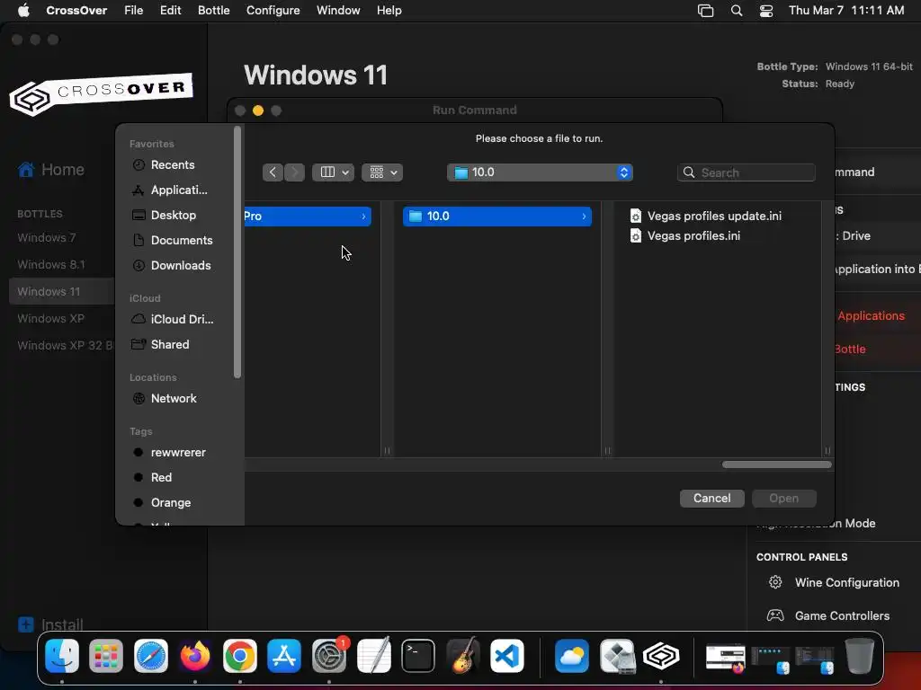Select Network under Locations
Image resolution: width=921 pixels, height=690 pixels.
(x=174, y=398)
